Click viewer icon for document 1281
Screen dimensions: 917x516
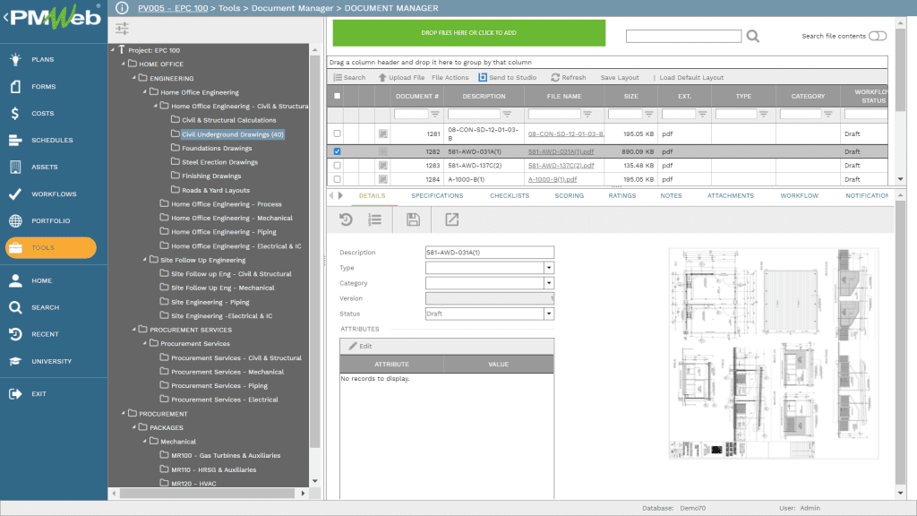[382, 134]
